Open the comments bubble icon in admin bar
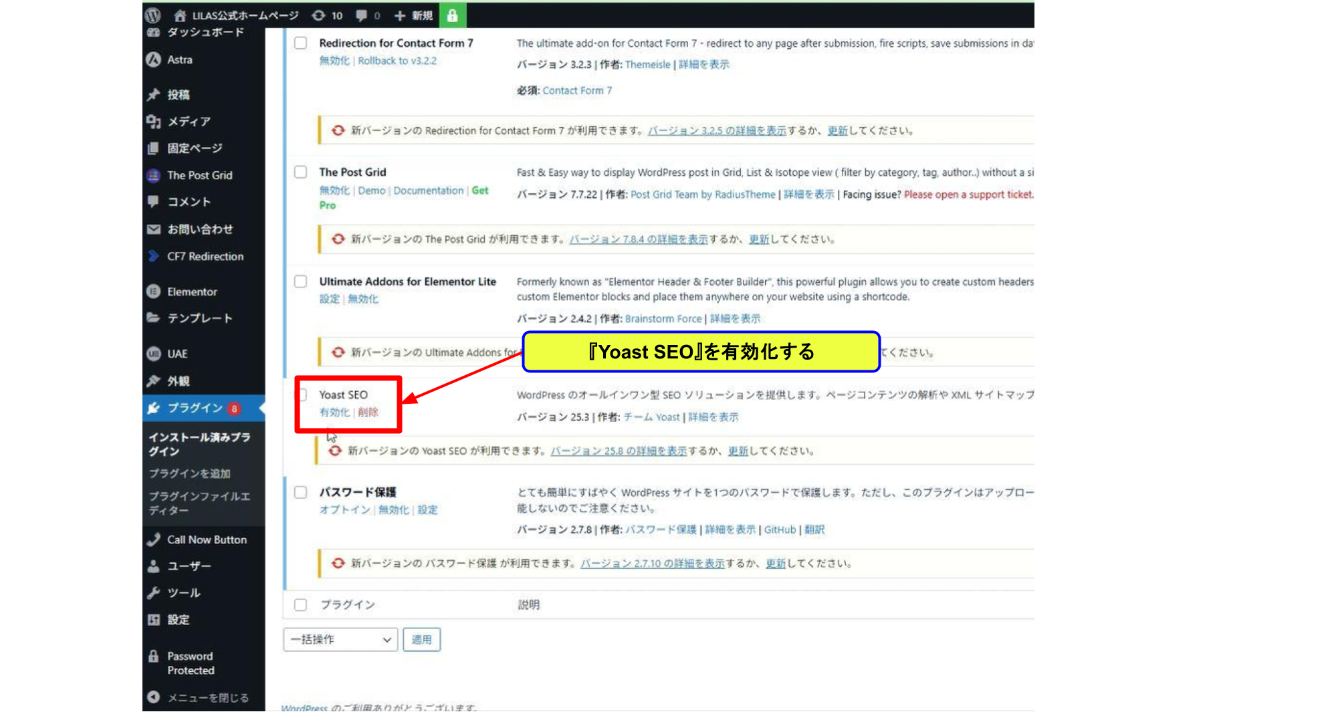 [x=362, y=15]
